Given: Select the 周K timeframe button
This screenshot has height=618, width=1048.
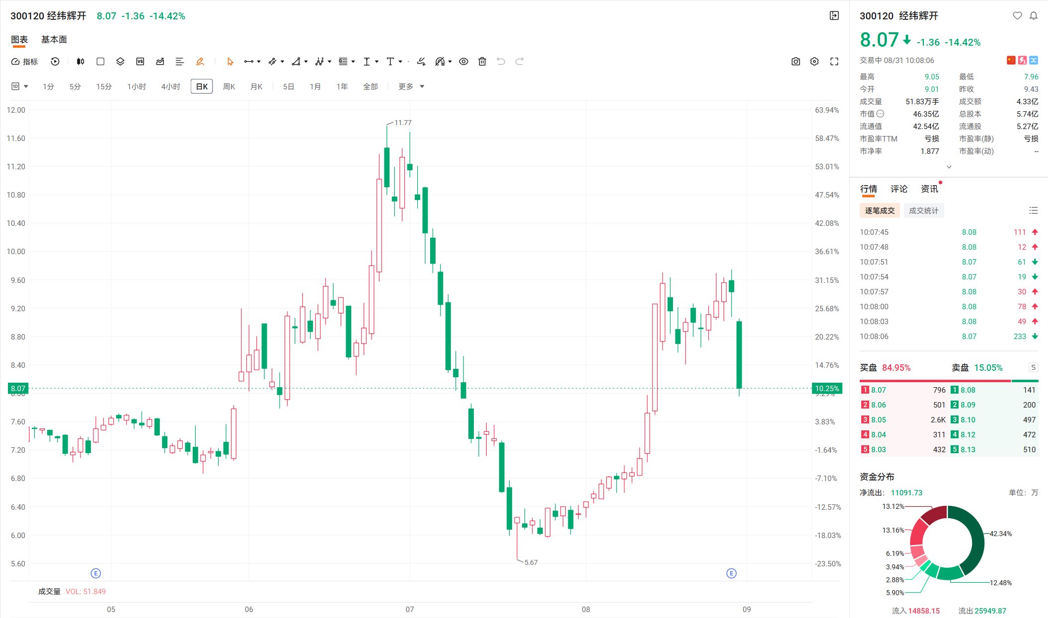Looking at the screenshot, I should tap(229, 86).
